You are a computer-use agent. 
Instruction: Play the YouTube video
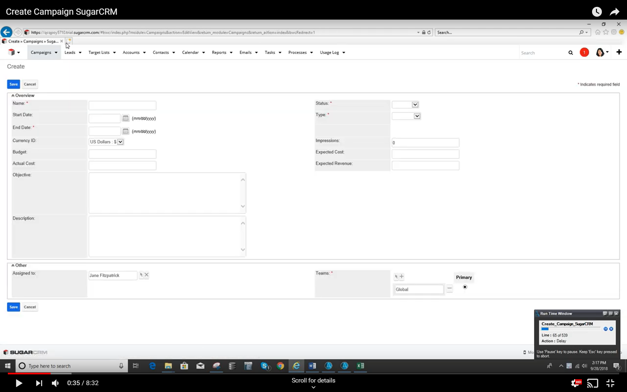point(19,383)
